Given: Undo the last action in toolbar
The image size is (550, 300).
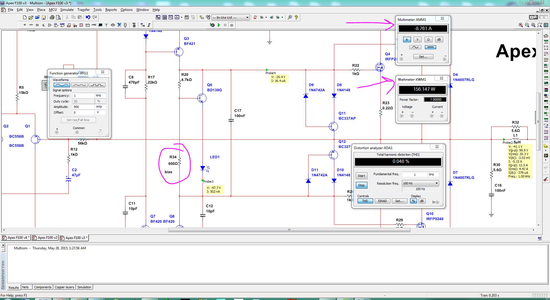Looking at the screenshot, I should click(88, 17).
